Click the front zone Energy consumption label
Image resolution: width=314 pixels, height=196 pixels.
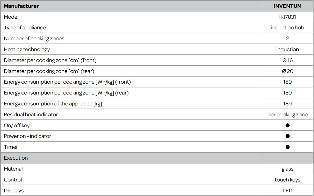[x=67, y=82]
